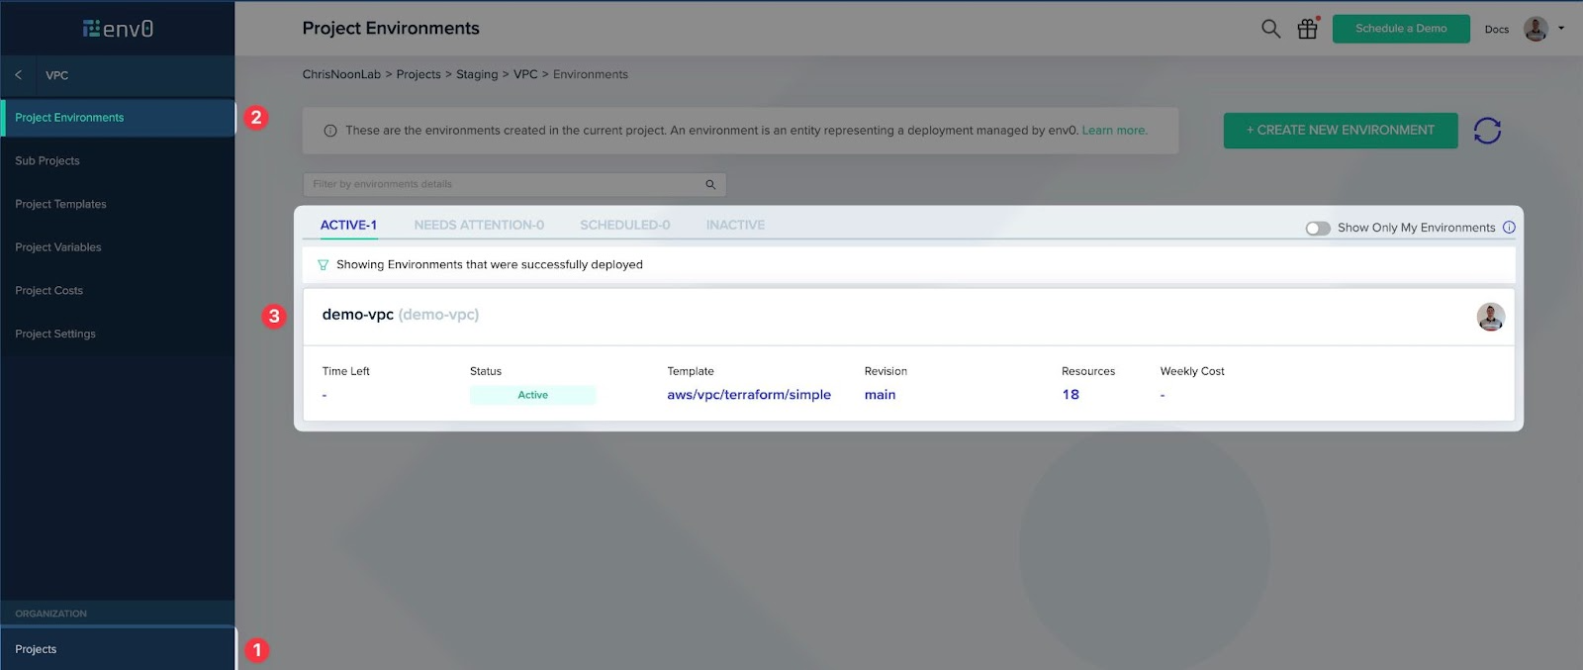The image size is (1583, 670).
Task: Click Create New Environment button
Action: (1340, 131)
